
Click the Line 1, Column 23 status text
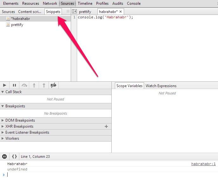coord(35,157)
